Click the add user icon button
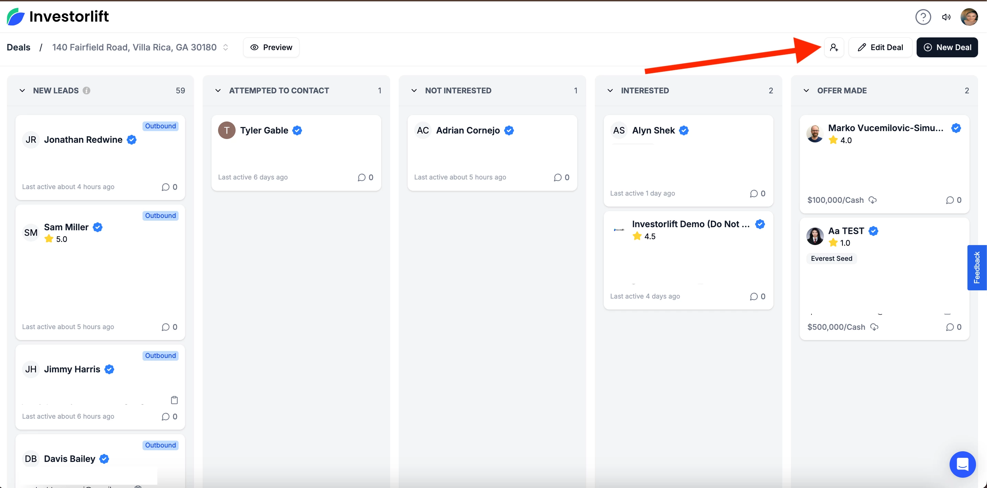 point(834,47)
